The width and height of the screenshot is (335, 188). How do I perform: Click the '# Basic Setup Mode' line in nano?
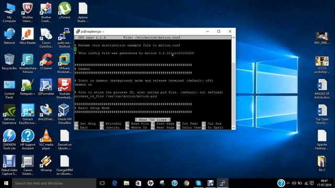pyautogui.click(x=92, y=108)
